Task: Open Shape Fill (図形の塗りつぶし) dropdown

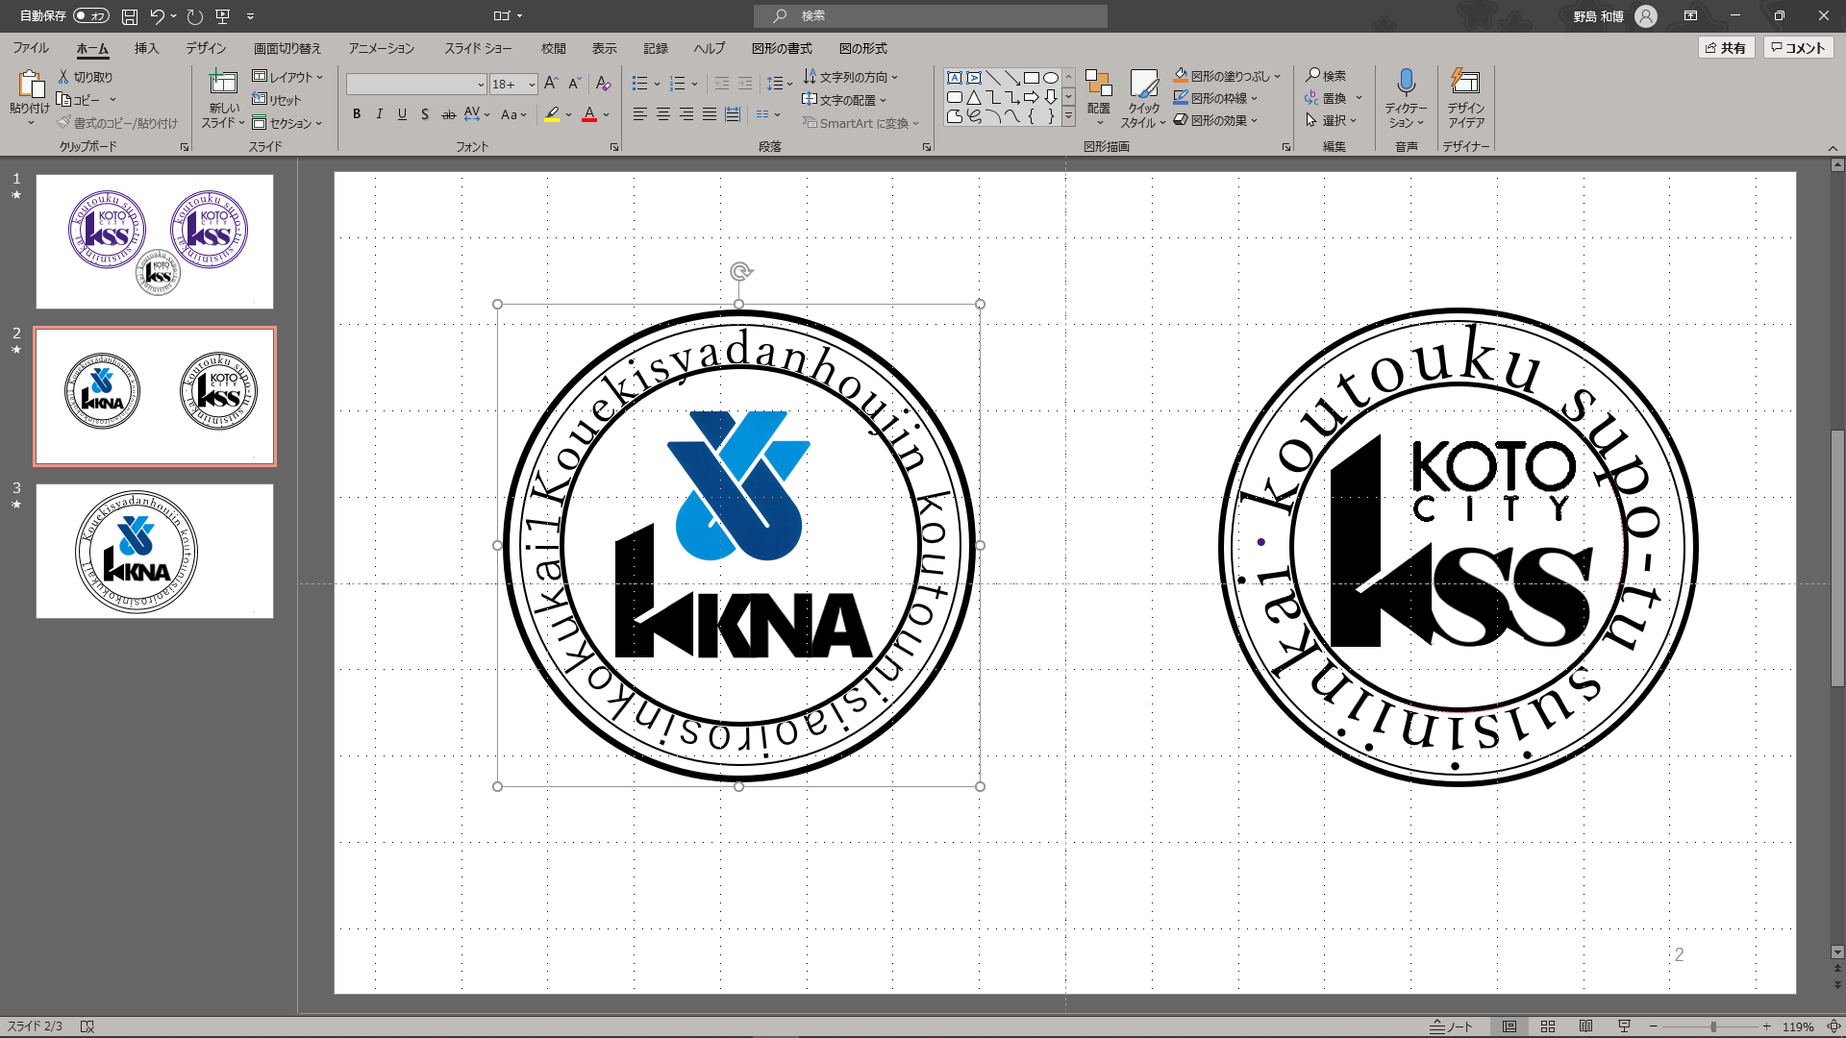Action: click(1277, 76)
